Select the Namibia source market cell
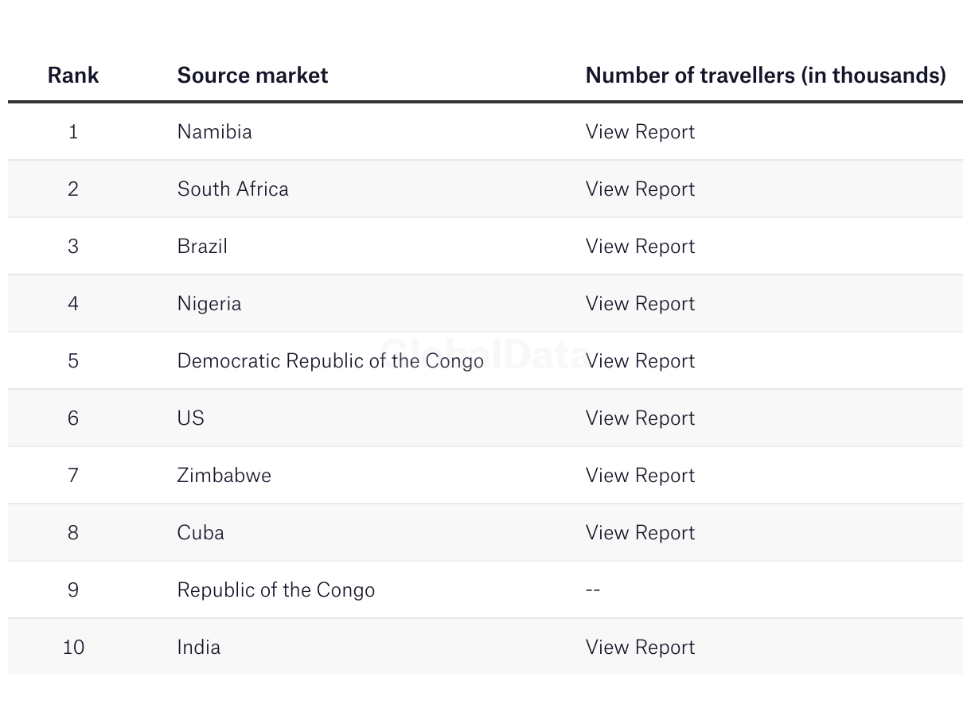 (x=214, y=131)
